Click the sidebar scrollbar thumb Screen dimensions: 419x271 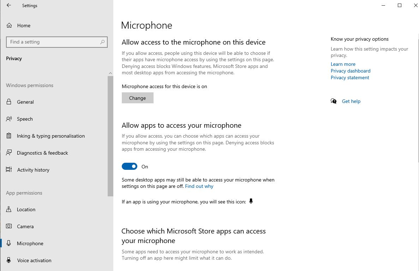pos(110,136)
